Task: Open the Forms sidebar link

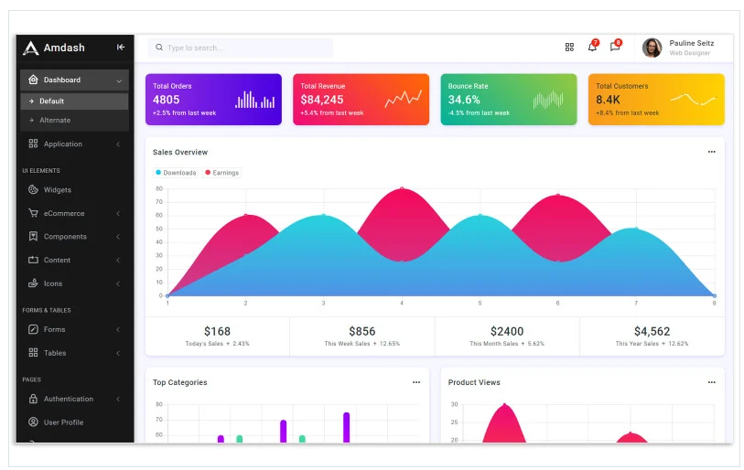Action: [55, 329]
